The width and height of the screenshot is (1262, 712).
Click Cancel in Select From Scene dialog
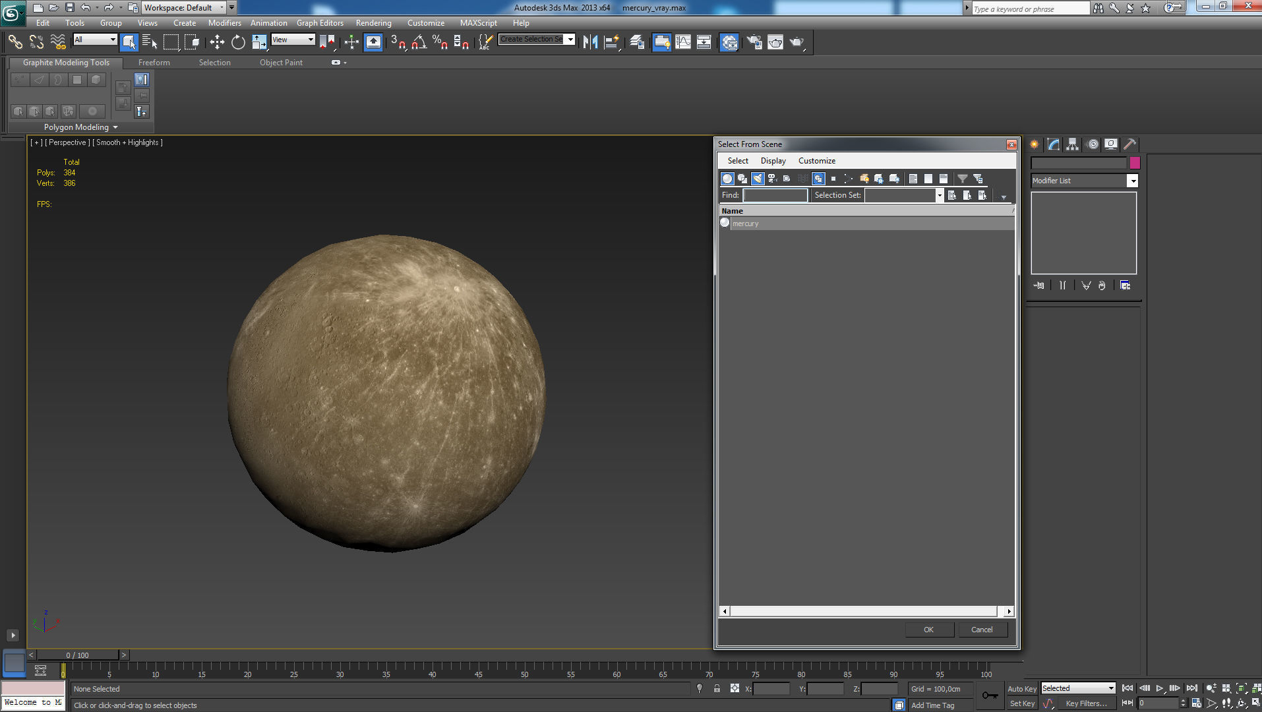tap(982, 630)
